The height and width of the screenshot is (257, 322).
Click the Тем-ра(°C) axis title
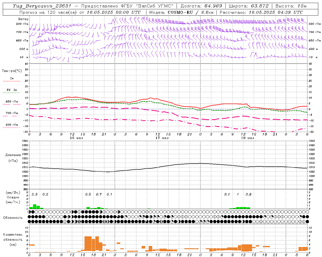pyautogui.click(x=12, y=71)
